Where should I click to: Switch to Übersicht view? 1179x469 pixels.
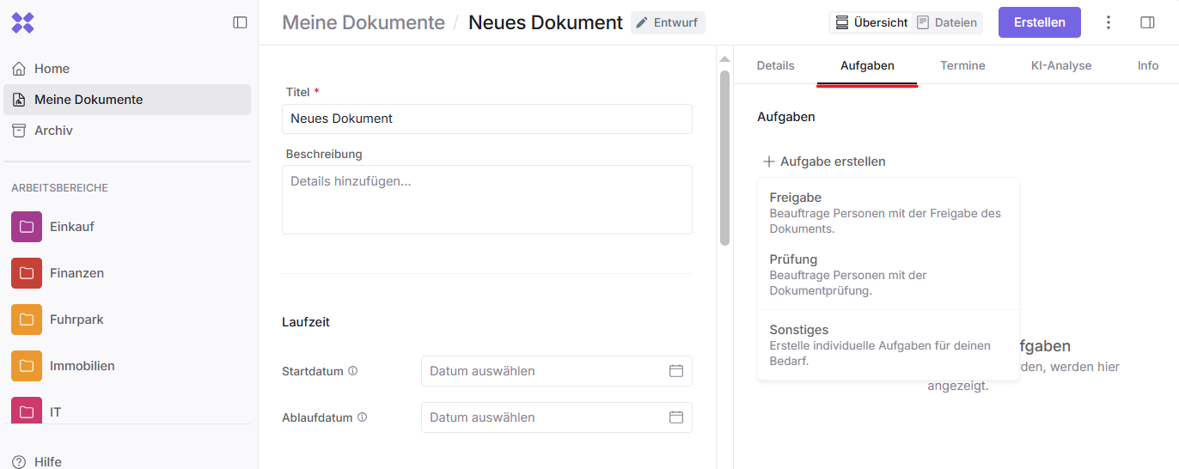pos(871,22)
